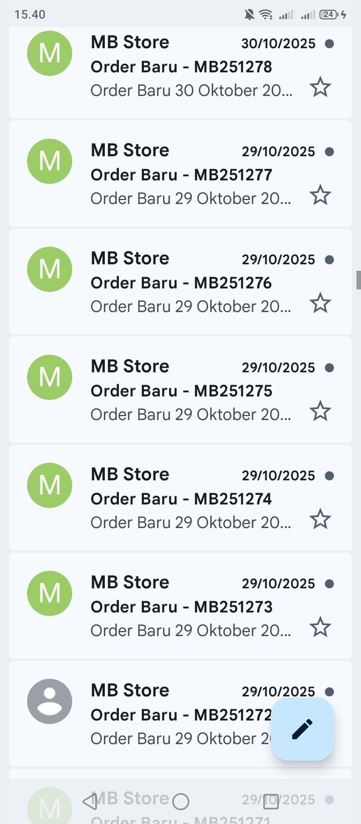Star the Order Baru MB251276 email
Image resolution: width=361 pixels, height=824 pixels.
pos(320,304)
